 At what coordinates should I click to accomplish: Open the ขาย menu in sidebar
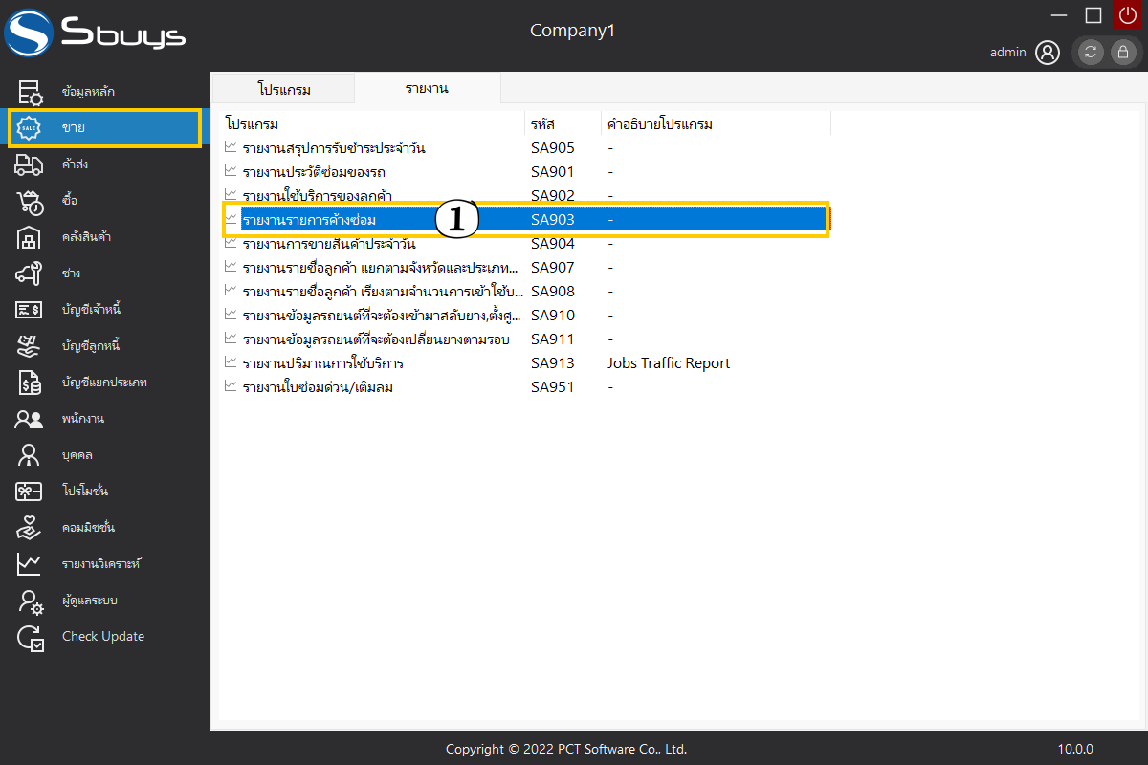(x=105, y=128)
